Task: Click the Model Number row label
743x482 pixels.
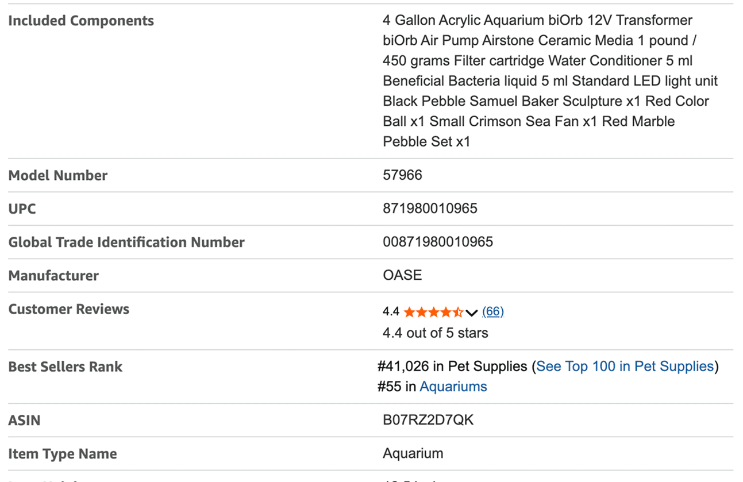Action: (x=57, y=176)
